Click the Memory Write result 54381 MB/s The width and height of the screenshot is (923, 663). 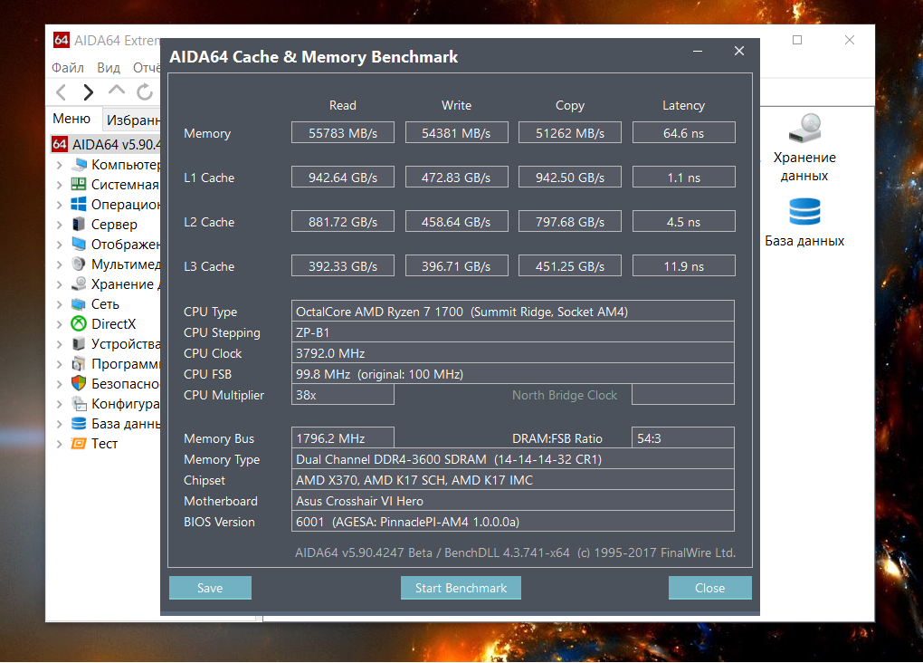[x=456, y=132]
